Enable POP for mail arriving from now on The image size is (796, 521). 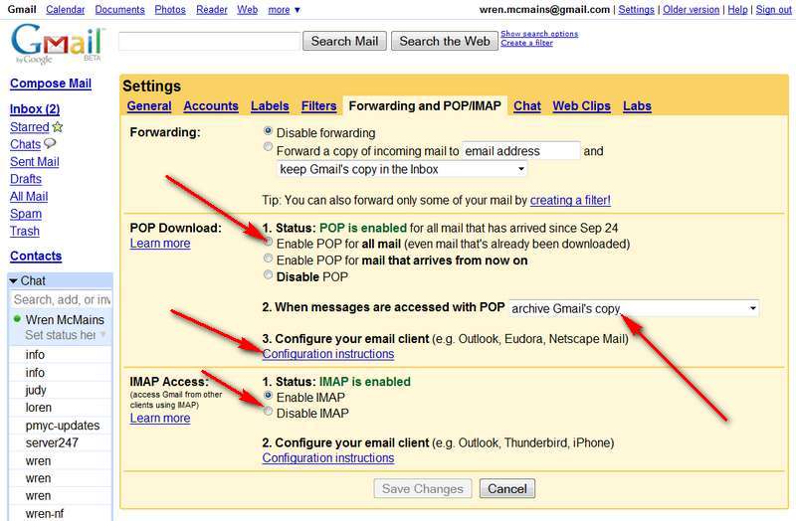268,259
